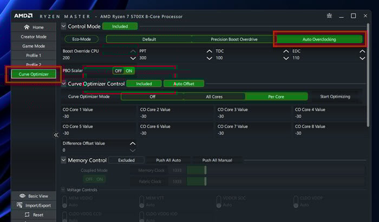Decrease PPT value
The image size is (379, 222).
click(210, 58)
